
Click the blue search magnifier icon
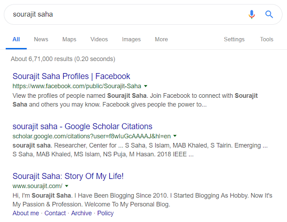click(269, 14)
